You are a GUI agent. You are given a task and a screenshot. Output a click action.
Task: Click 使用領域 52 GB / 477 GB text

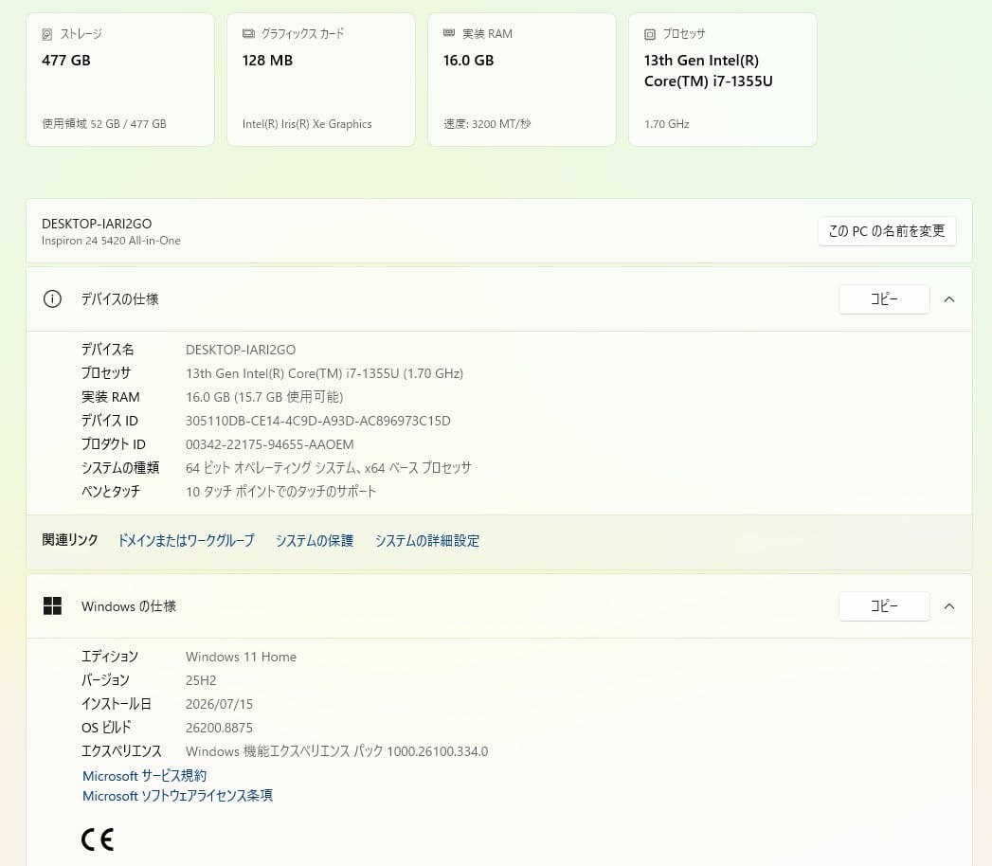click(104, 124)
